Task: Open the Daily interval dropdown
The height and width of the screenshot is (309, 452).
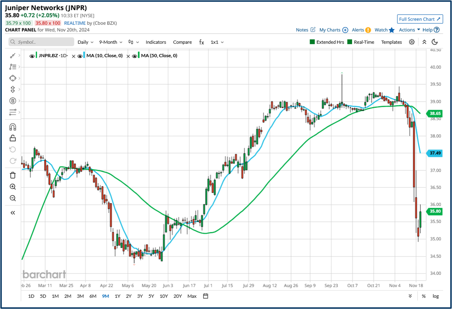Action: pyautogui.click(x=85, y=42)
